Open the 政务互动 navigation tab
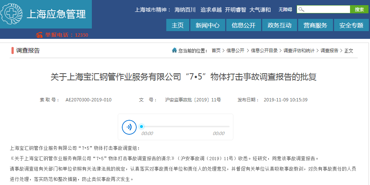370x185 pixels. point(279,25)
